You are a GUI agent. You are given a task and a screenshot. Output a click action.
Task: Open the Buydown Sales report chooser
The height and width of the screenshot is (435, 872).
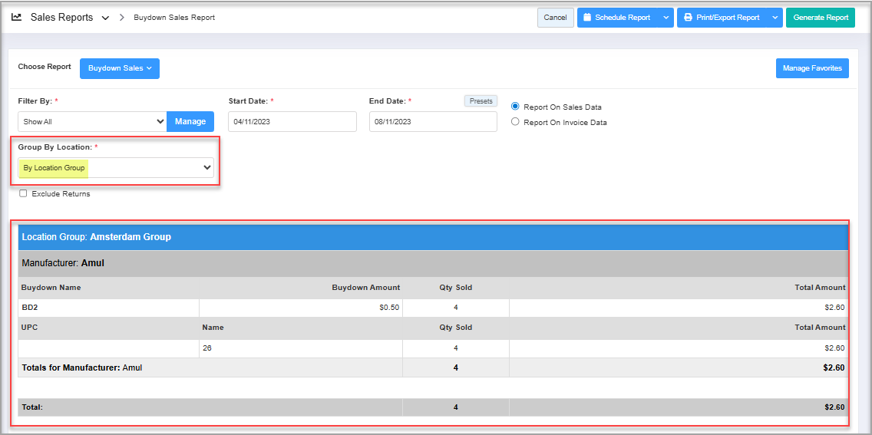(119, 68)
